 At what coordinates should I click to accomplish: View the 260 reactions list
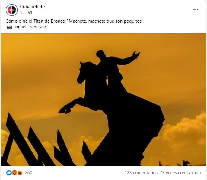pos(28,173)
